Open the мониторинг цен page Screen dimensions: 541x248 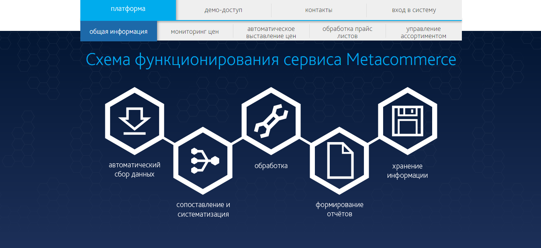195,31
